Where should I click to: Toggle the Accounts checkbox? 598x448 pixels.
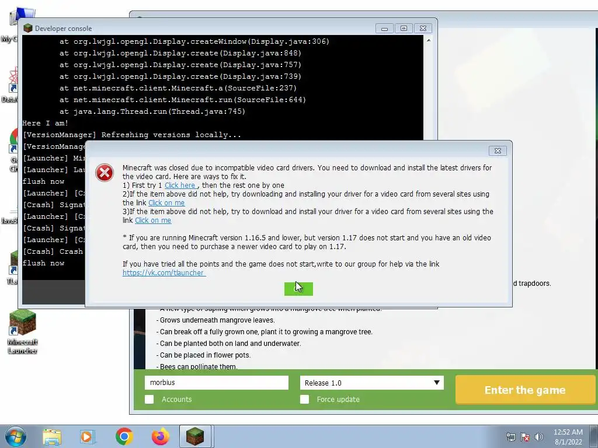coord(149,399)
